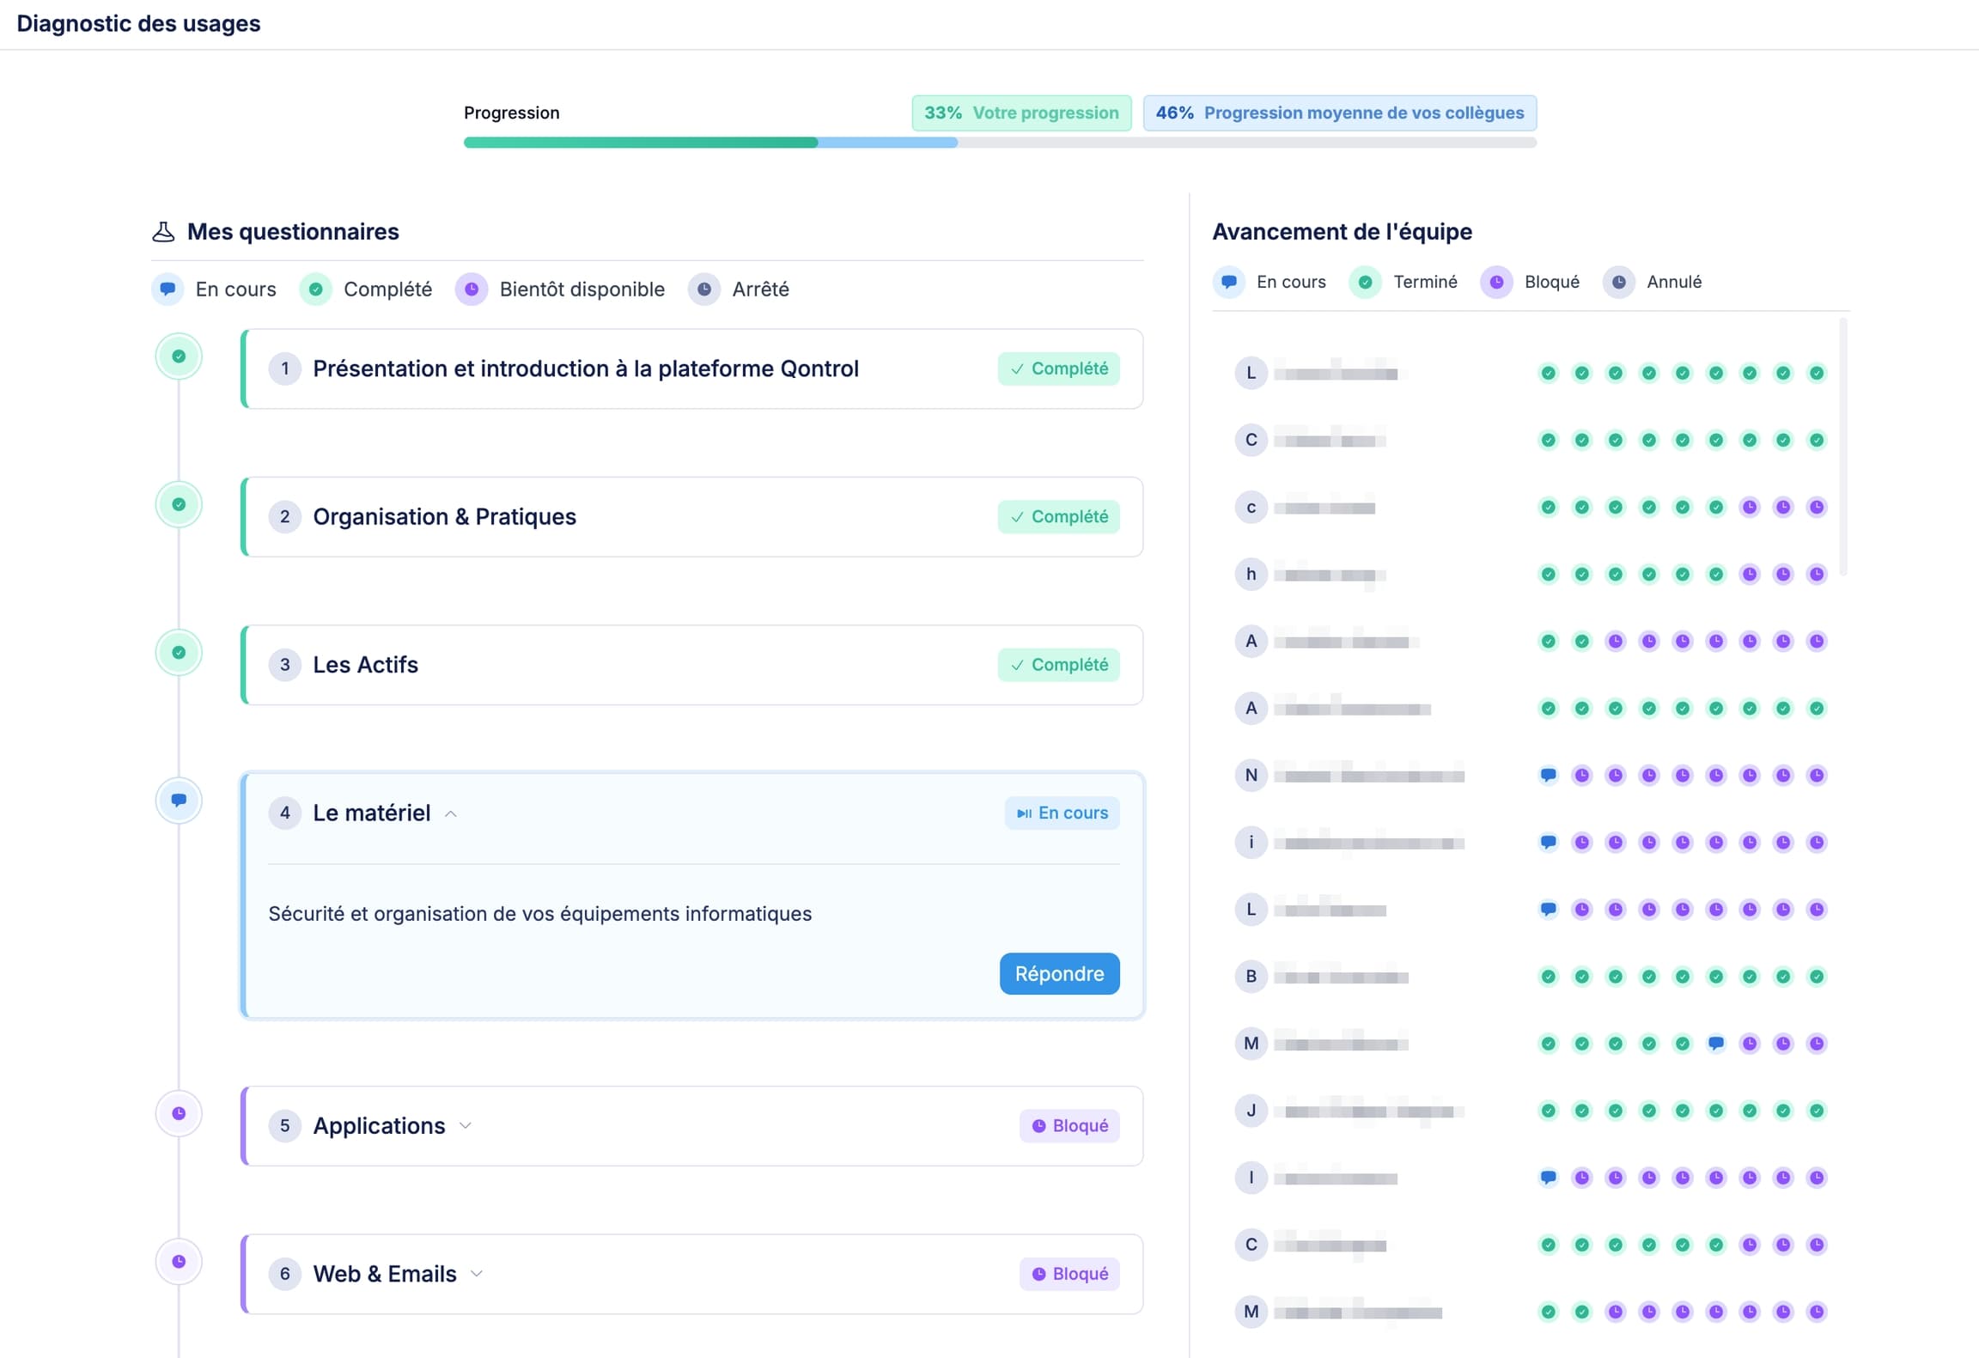Toggle the purple clock marker beside 'Applications'
The height and width of the screenshot is (1358, 1979).
[179, 1113]
